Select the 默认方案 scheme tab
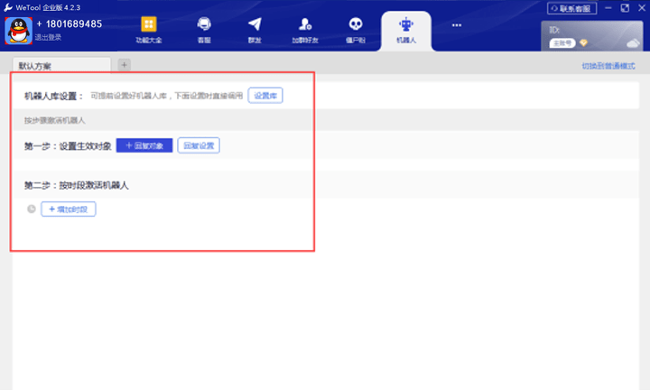Image resolution: width=650 pixels, height=391 pixels. 61,66
